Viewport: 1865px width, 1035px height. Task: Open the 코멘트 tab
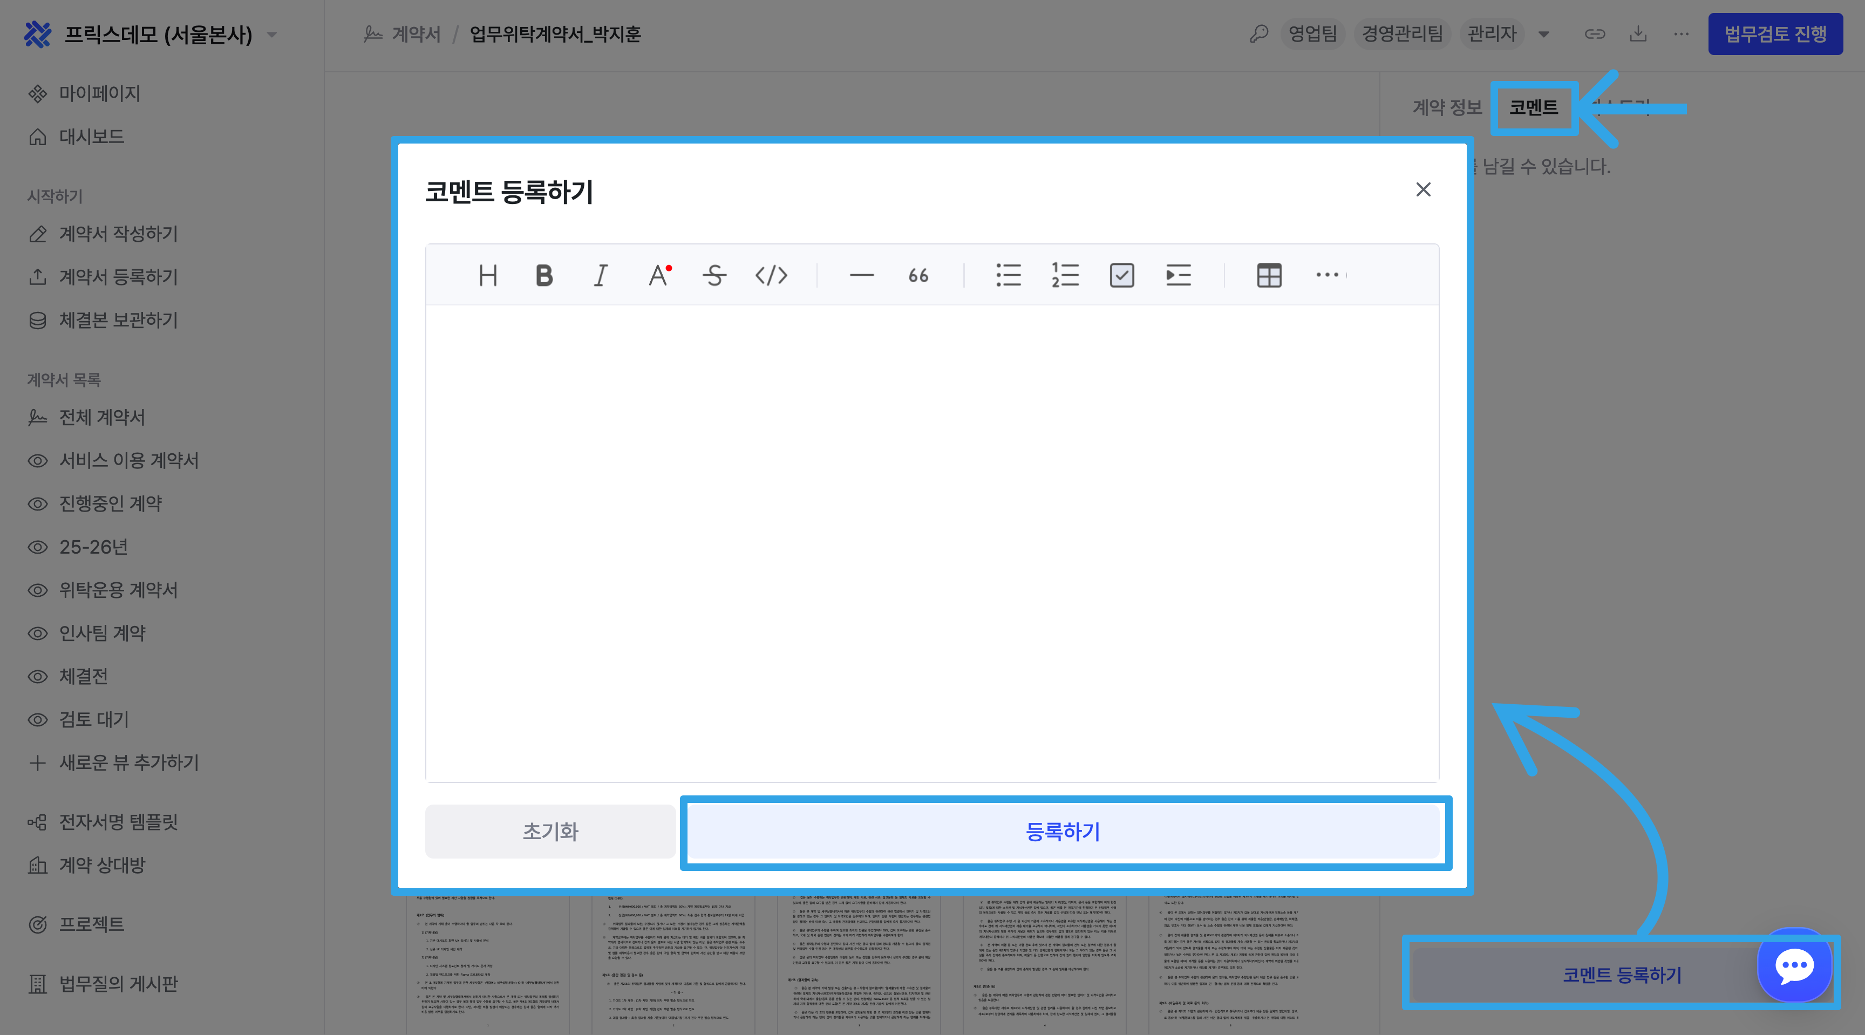click(x=1533, y=108)
